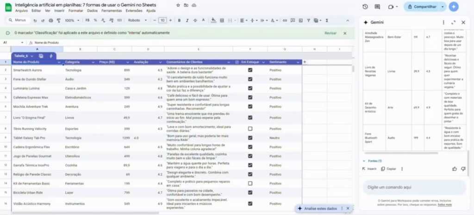Image resolution: width=474 pixels, height=215 pixels.
Task: Open Sentimento column dropdown
Action: click(x=298, y=62)
